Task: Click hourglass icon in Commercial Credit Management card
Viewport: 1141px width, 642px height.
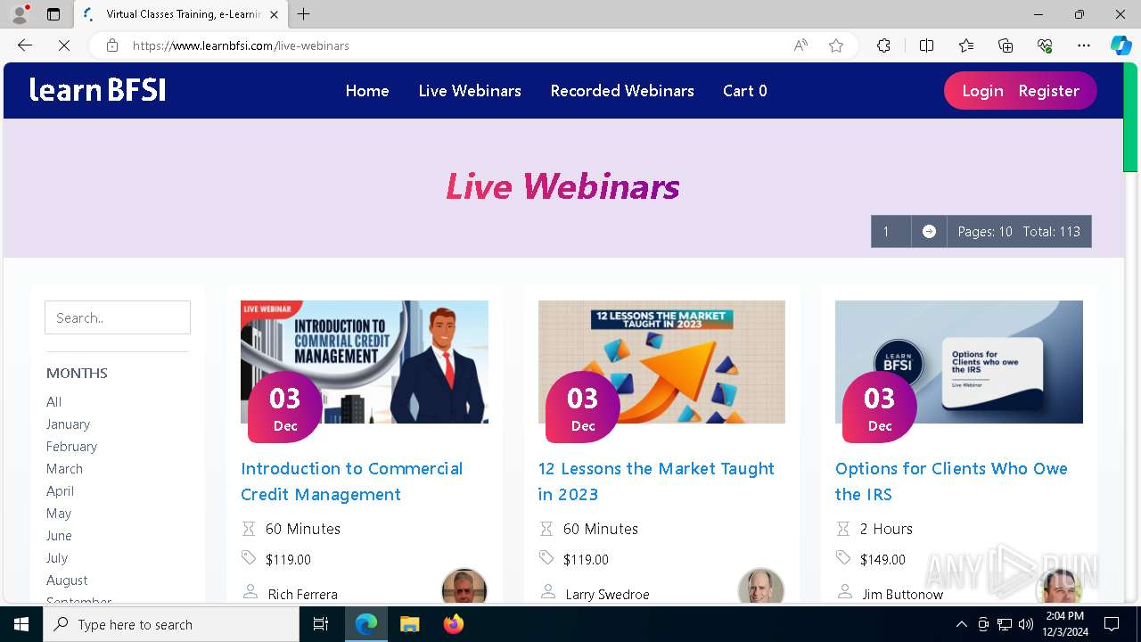Action: 249,529
